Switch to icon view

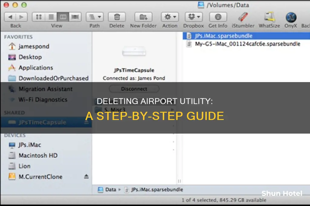point(39,17)
